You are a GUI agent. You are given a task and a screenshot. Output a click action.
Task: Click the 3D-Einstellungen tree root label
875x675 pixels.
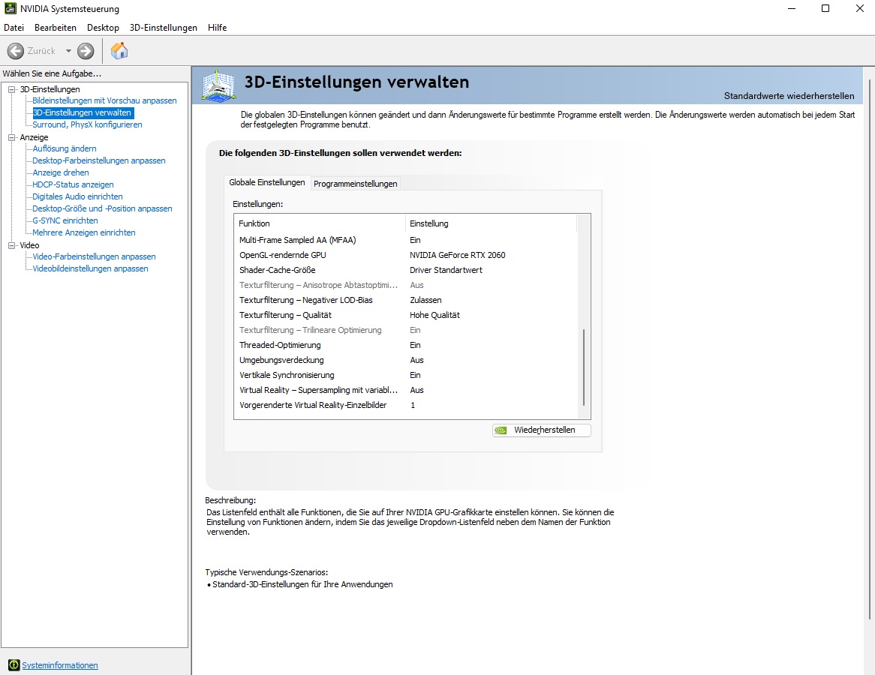tap(50, 89)
